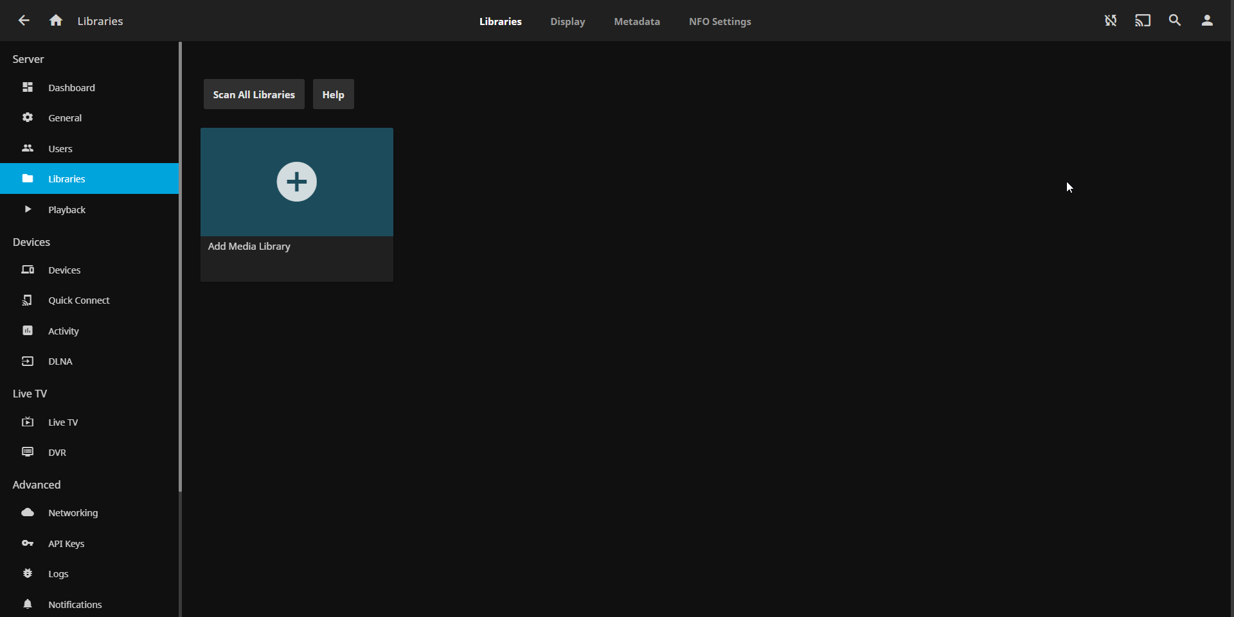Screen dimensions: 1234x617
Task: Open the user profile icon
Action: tap(1207, 21)
